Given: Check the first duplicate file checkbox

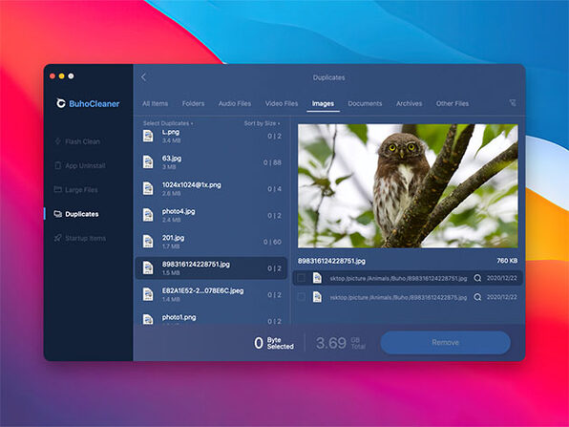Looking at the screenshot, I should coord(301,278).
